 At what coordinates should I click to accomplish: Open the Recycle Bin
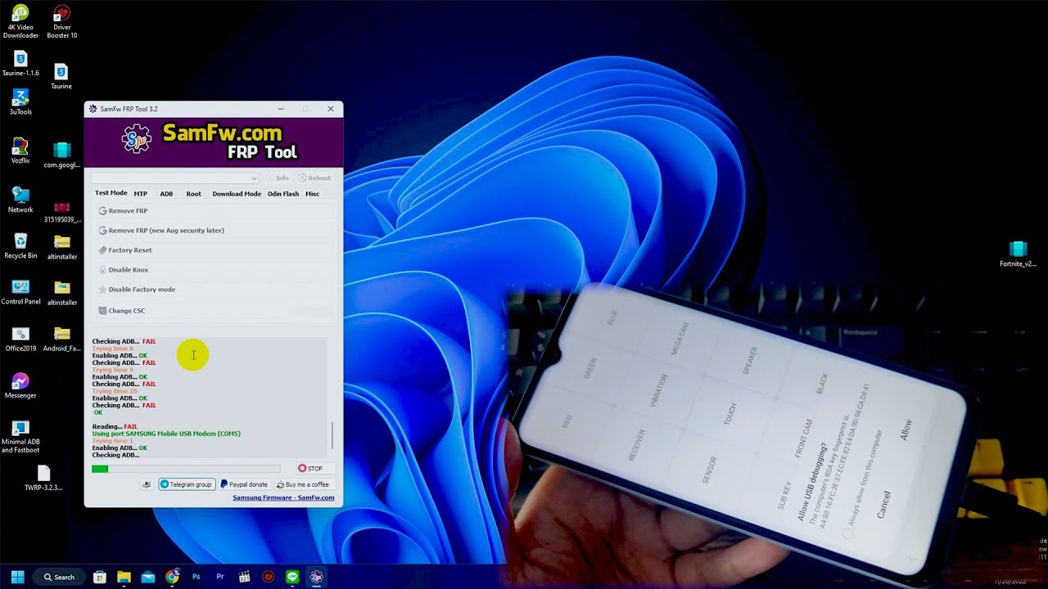(x=20, y=246)
